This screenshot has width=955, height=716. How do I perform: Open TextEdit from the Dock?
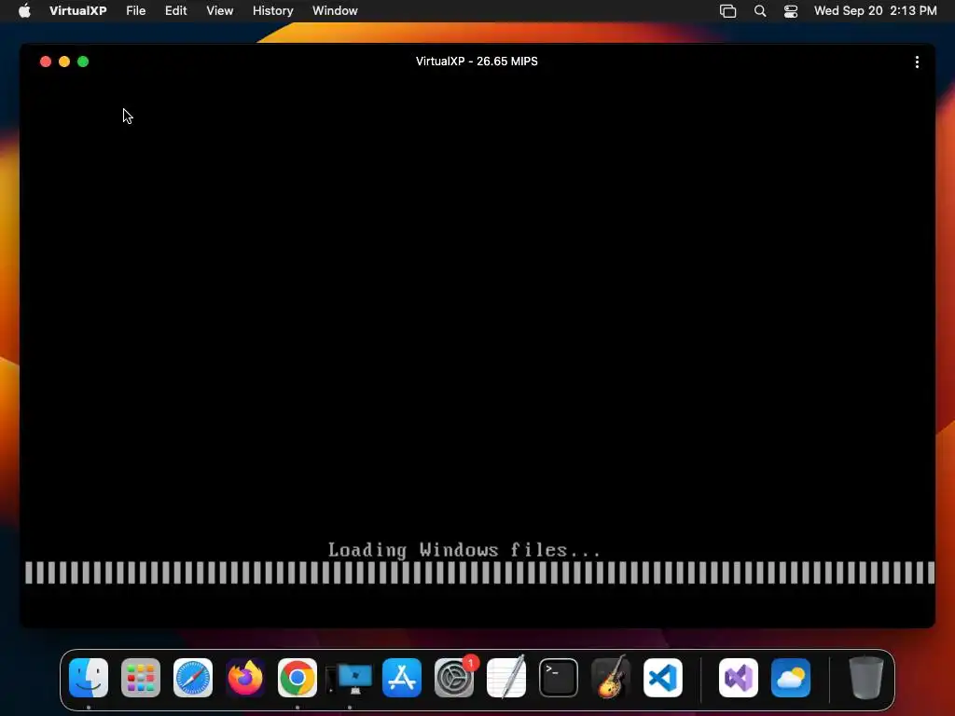pos(506,678)
